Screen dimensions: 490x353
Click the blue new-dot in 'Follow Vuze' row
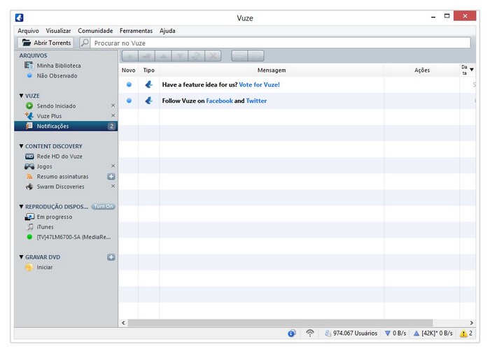pos(129,101)
